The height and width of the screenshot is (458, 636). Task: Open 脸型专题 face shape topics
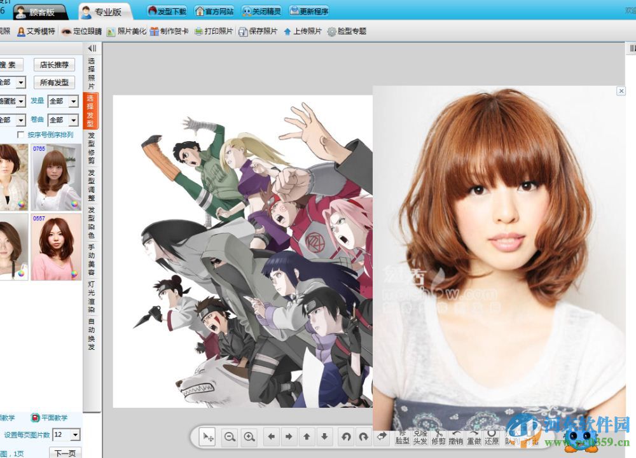[x=347, y=31]
